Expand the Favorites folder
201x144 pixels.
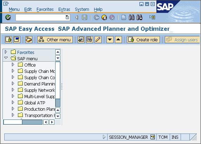6,52
